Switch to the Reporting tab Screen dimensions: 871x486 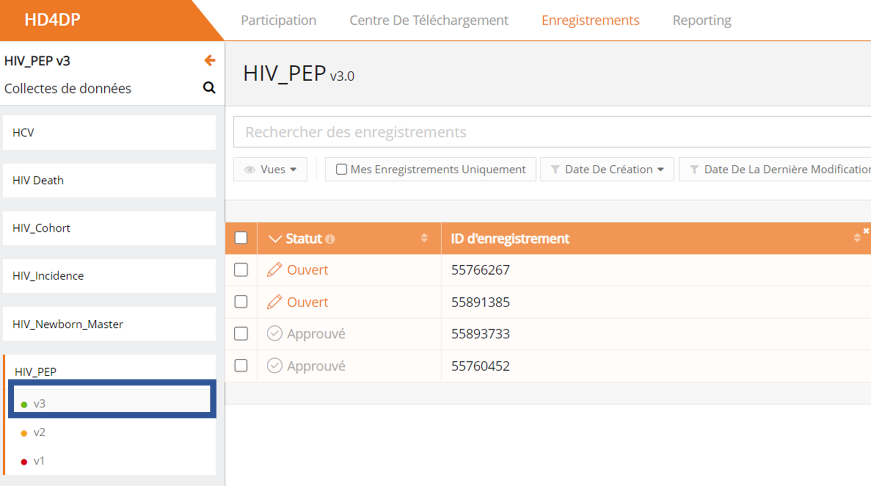tap(701, 20)
